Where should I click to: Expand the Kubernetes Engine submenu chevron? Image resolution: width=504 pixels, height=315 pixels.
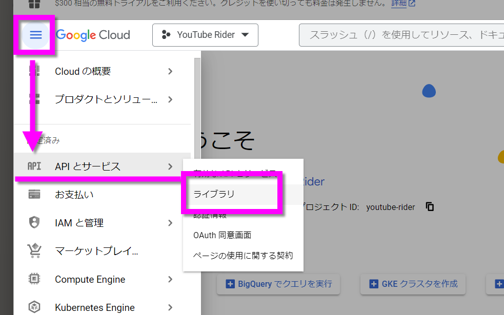point(170,308)
